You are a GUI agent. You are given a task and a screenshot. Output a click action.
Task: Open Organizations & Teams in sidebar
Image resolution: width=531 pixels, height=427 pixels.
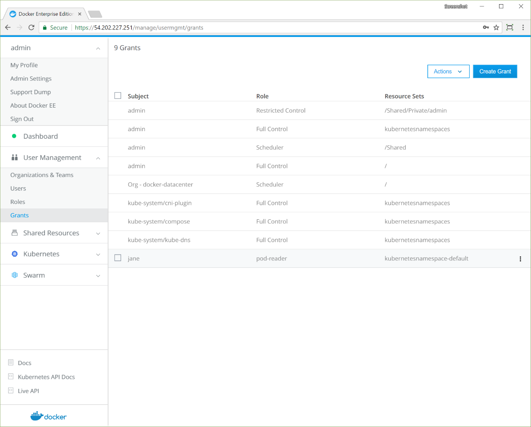click(x=42, y=175)
